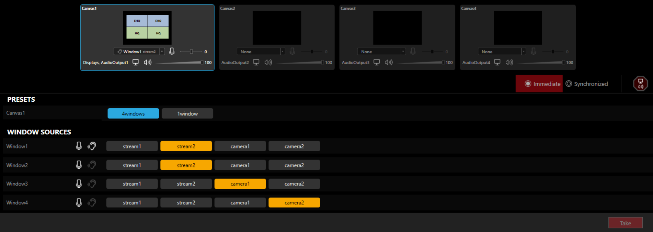Click the red octagon display-audio icon
653x232 pixels.
tap(640, 84)
